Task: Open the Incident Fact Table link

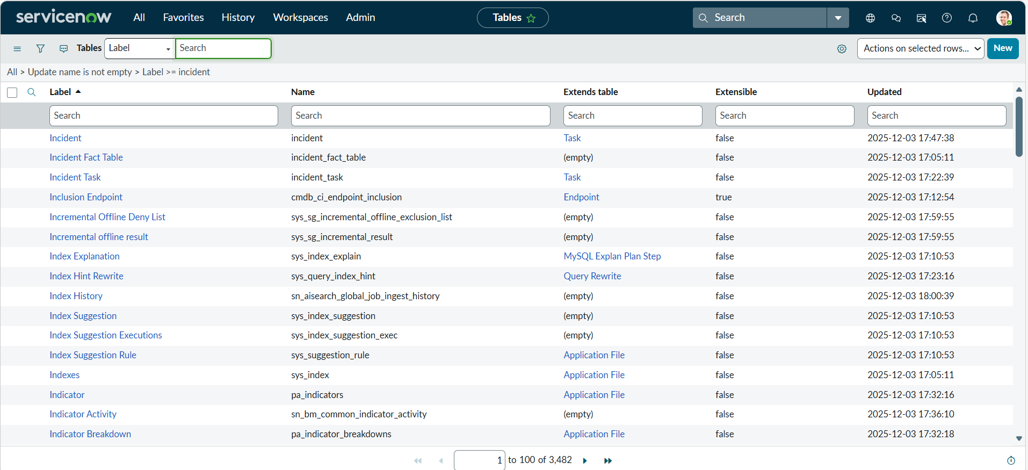Action: click(86, 157)
